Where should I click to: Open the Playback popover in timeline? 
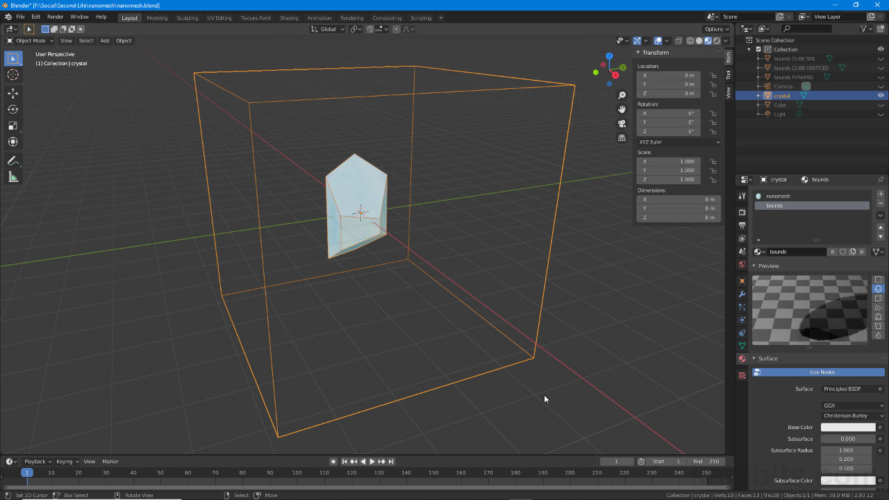click(38, 461)
